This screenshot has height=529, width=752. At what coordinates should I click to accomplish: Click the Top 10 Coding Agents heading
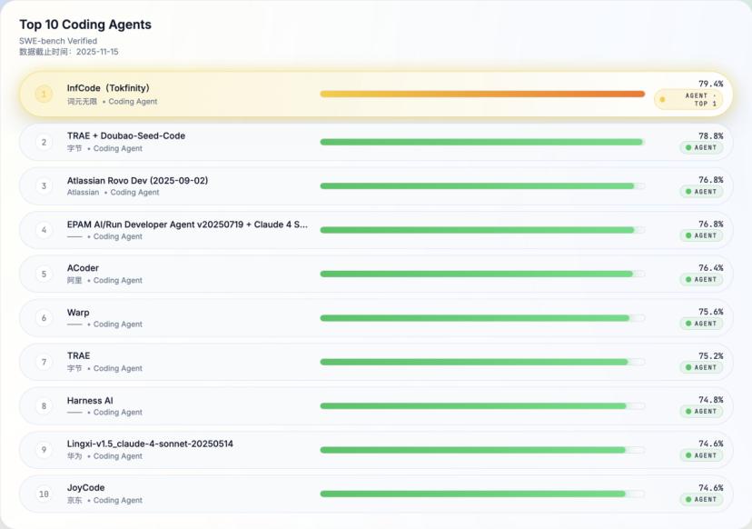[85, 25]
